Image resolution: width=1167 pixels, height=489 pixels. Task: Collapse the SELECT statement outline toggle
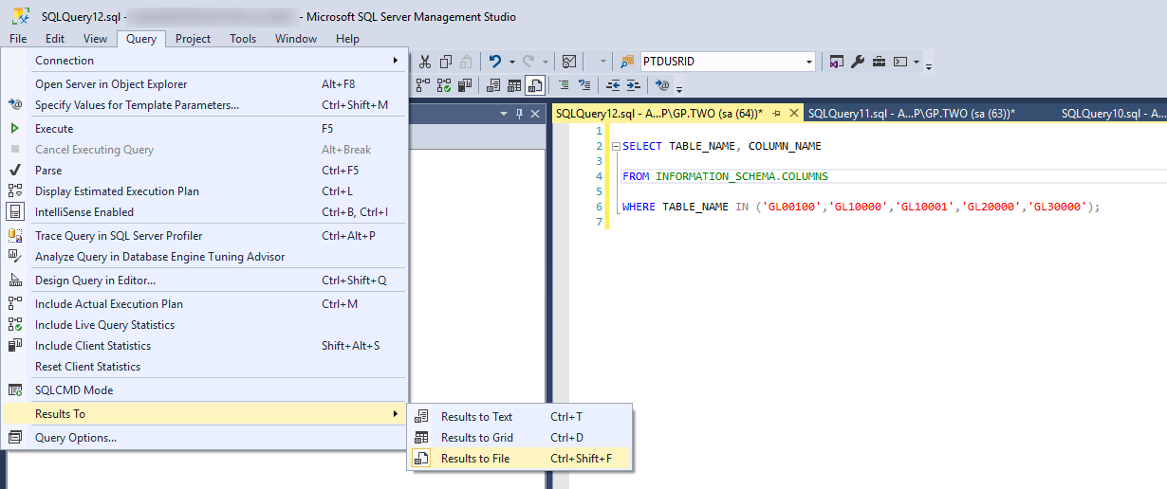point(615,147)
